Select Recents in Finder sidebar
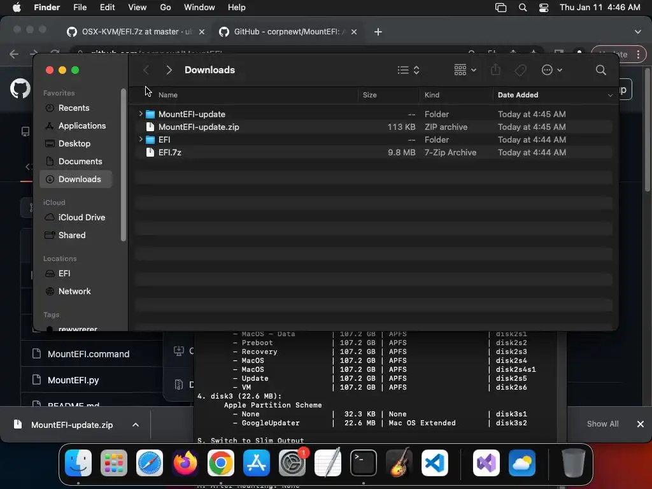Screen dimensions: 652x489 click(74, 108)
